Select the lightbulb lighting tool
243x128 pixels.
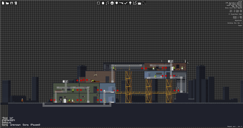click(130, 3)
